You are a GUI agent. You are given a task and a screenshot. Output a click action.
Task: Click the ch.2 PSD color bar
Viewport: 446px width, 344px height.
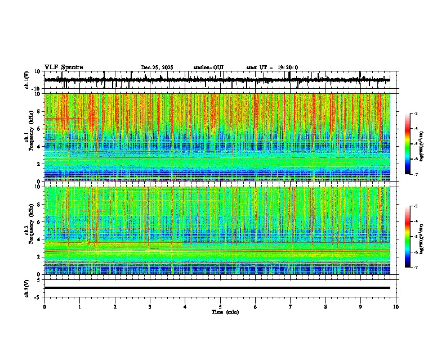click(x=408, y=237)
